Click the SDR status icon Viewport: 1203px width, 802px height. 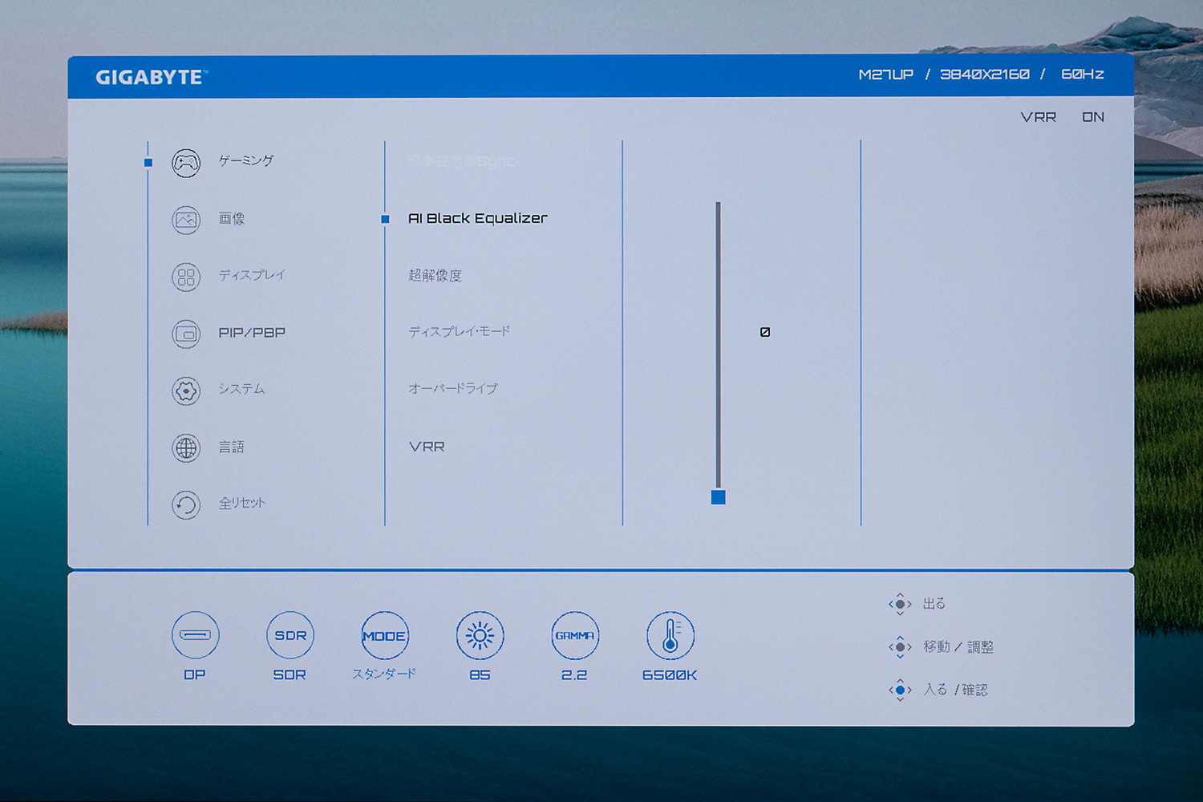pos(290,635)
